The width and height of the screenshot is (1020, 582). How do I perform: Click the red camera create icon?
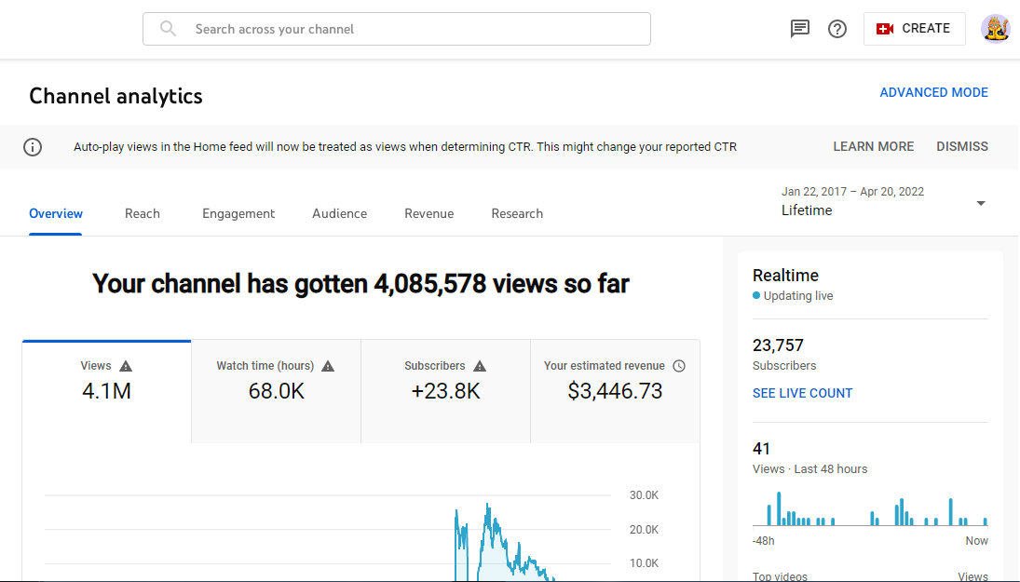(885, 29)
